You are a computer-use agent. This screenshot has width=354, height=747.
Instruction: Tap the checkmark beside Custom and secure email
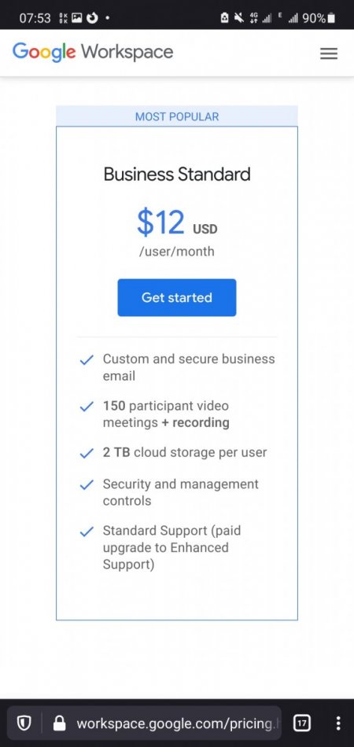87,360
